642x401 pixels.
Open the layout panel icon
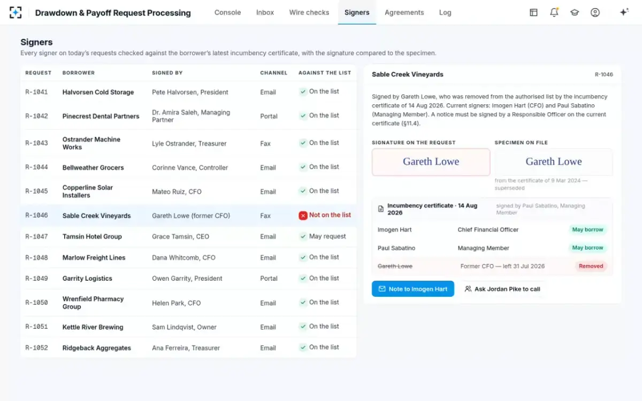click(533, 12)
